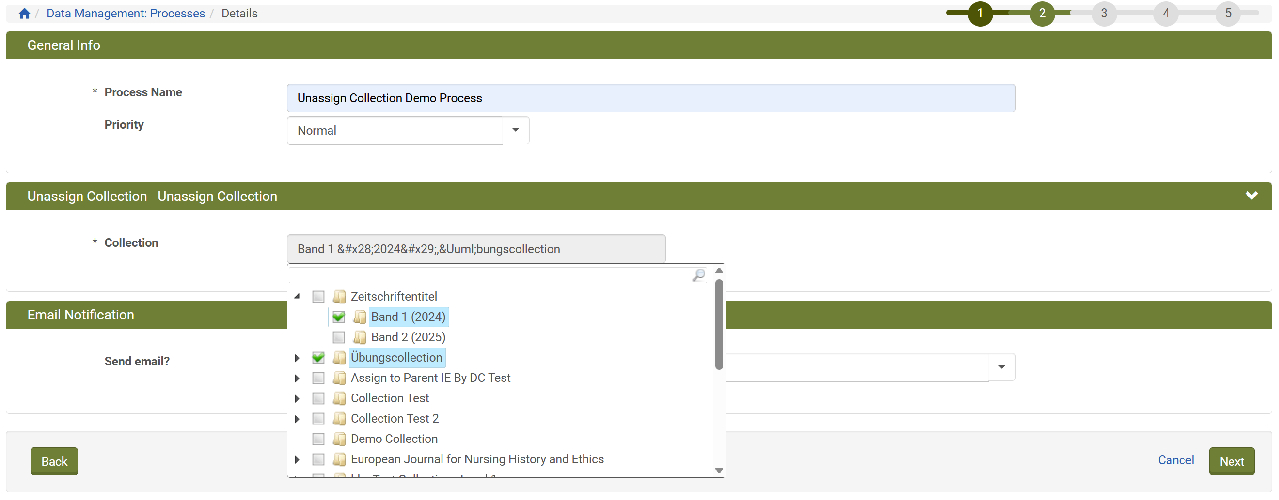Click the Demo Collection folder icon
This screenshot has width=1279, height=500.
pos(339,439)
